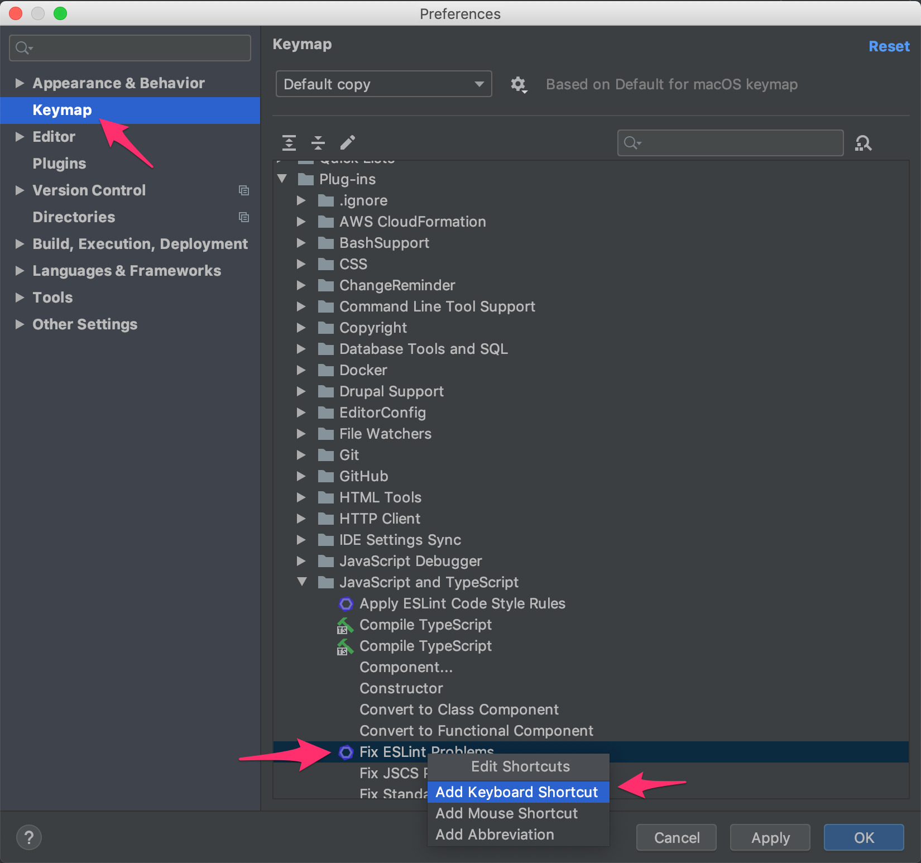Image resolution: width=921 pixels, height=863 pixels.
Task: Collapse the JavaScript and TypeScript folder
Action: tap(302, 582)
